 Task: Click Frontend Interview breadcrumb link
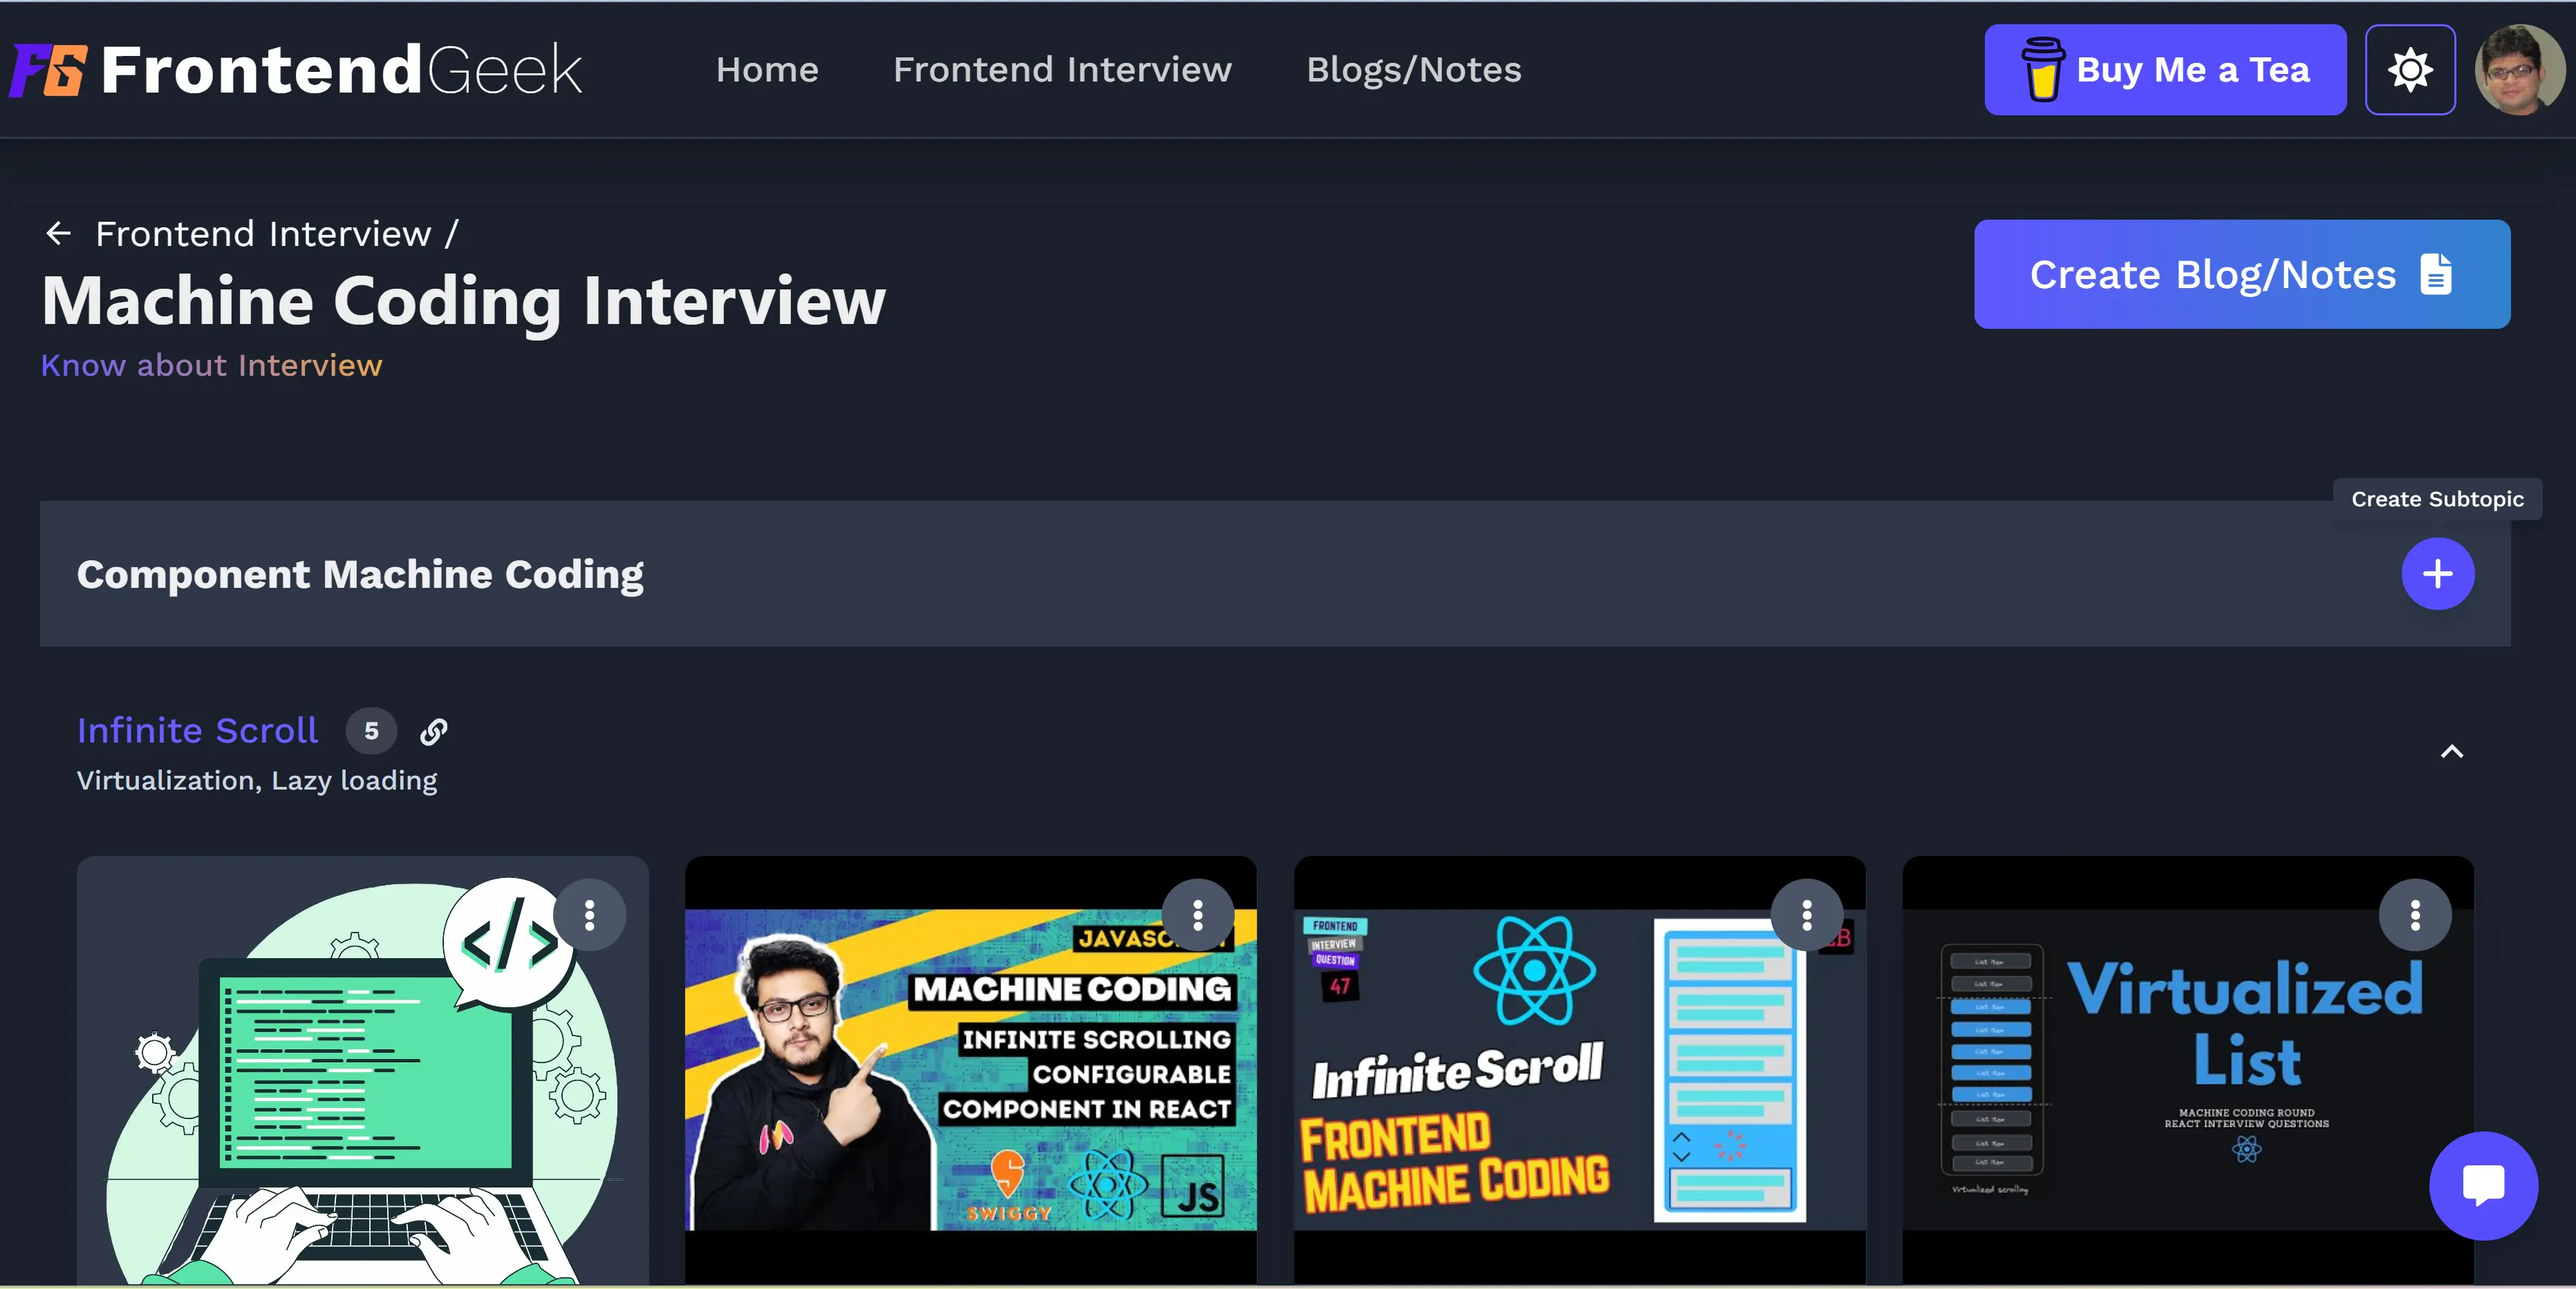pos(263,233)
